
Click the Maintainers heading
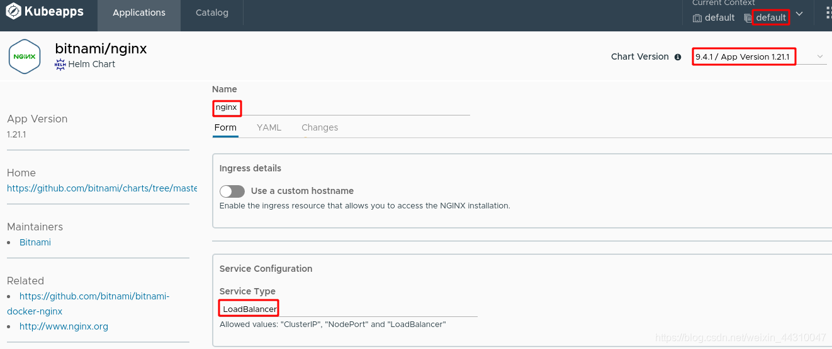35,227
